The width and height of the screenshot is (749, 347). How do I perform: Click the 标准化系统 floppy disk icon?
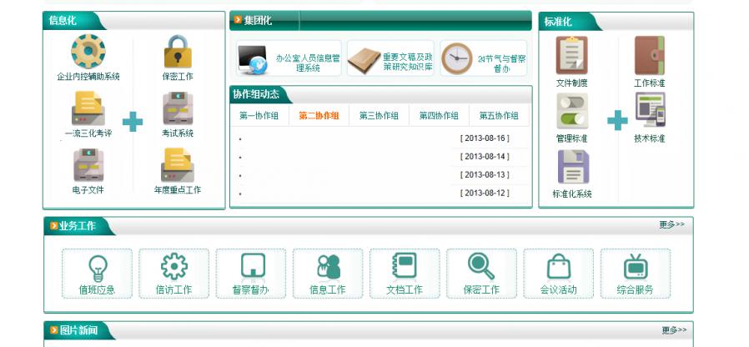[x=572, y=167]
